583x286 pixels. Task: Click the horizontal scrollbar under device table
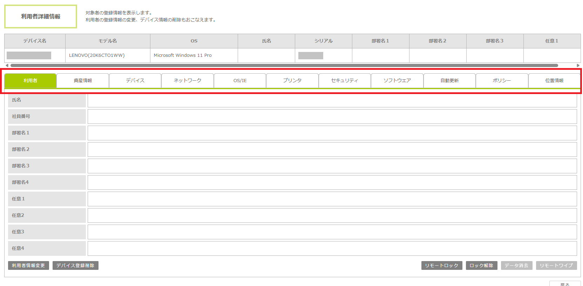click(x=284, y=66)
